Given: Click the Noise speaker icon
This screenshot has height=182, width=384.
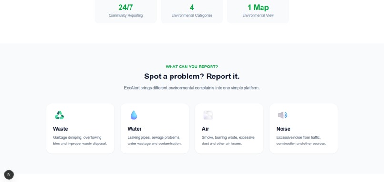Looking at the screenshot, I should point(283,115).
